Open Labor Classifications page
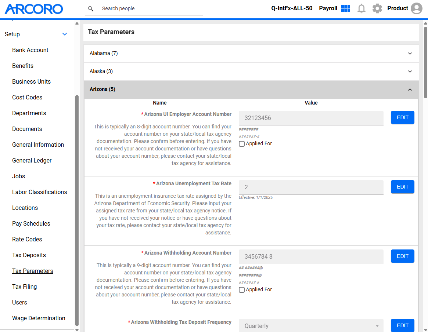 pos(39,193)
